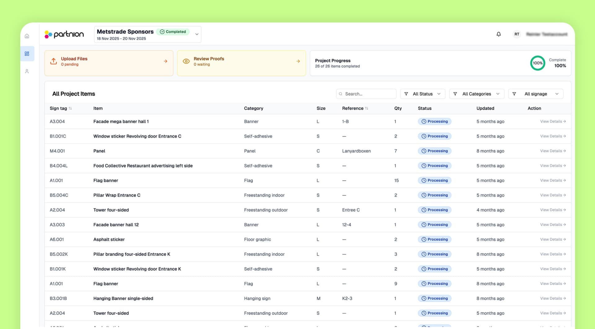Click Processing badge for Asphalt sticker
Image resolution: width=595 pixels, height=329 pixels.
(x=434, y=239)
